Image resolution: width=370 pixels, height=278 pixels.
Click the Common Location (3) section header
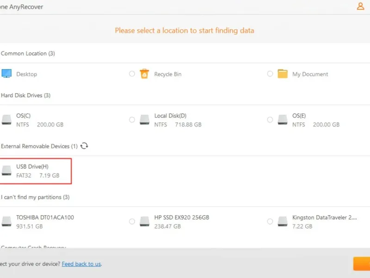28,54
